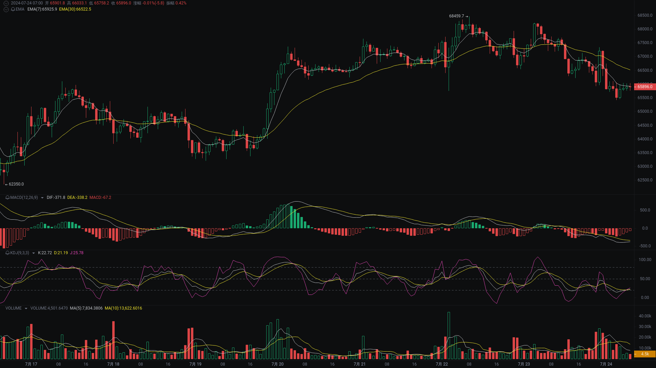
Task: Collapse the OHLC info row chevron
Action: point(6,3)
